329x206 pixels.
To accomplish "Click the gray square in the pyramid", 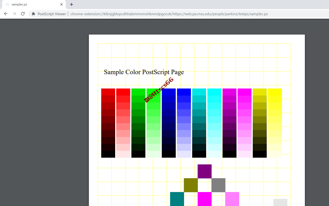I will click(218, 185).
